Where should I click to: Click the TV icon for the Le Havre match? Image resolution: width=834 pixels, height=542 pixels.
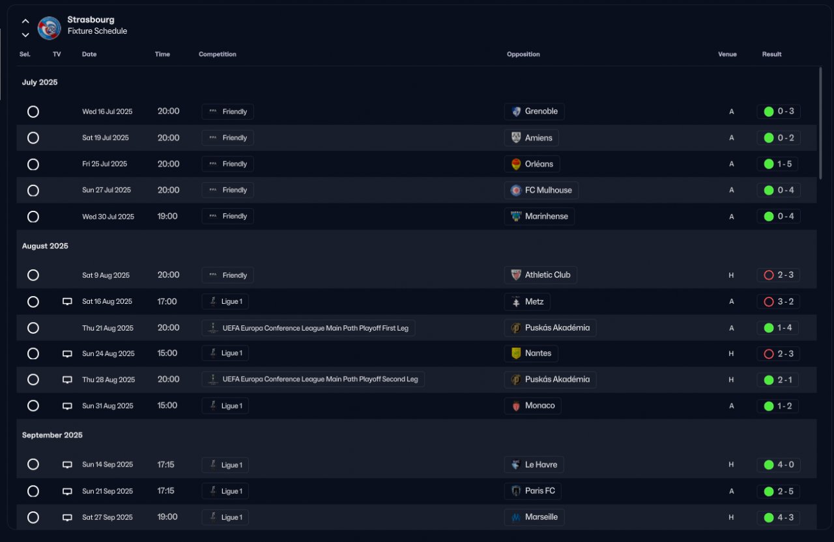pos(67,465)
